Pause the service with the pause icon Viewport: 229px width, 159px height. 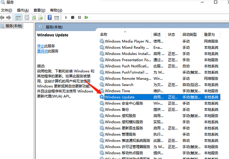click(79, 18)
